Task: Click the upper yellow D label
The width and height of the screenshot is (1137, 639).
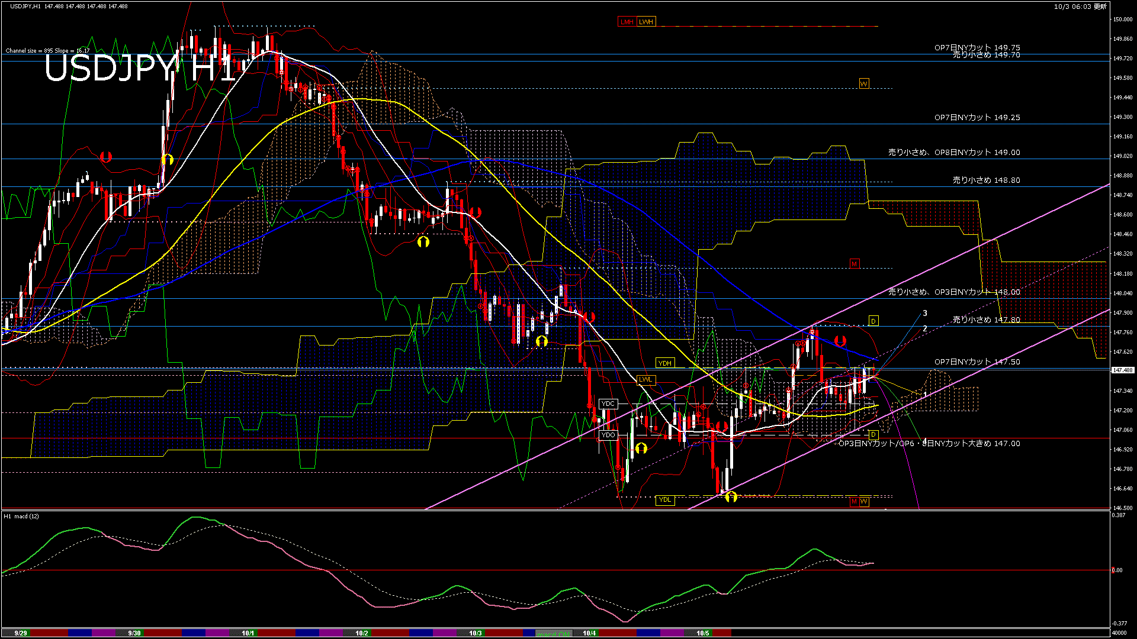Action: (873, 321)
